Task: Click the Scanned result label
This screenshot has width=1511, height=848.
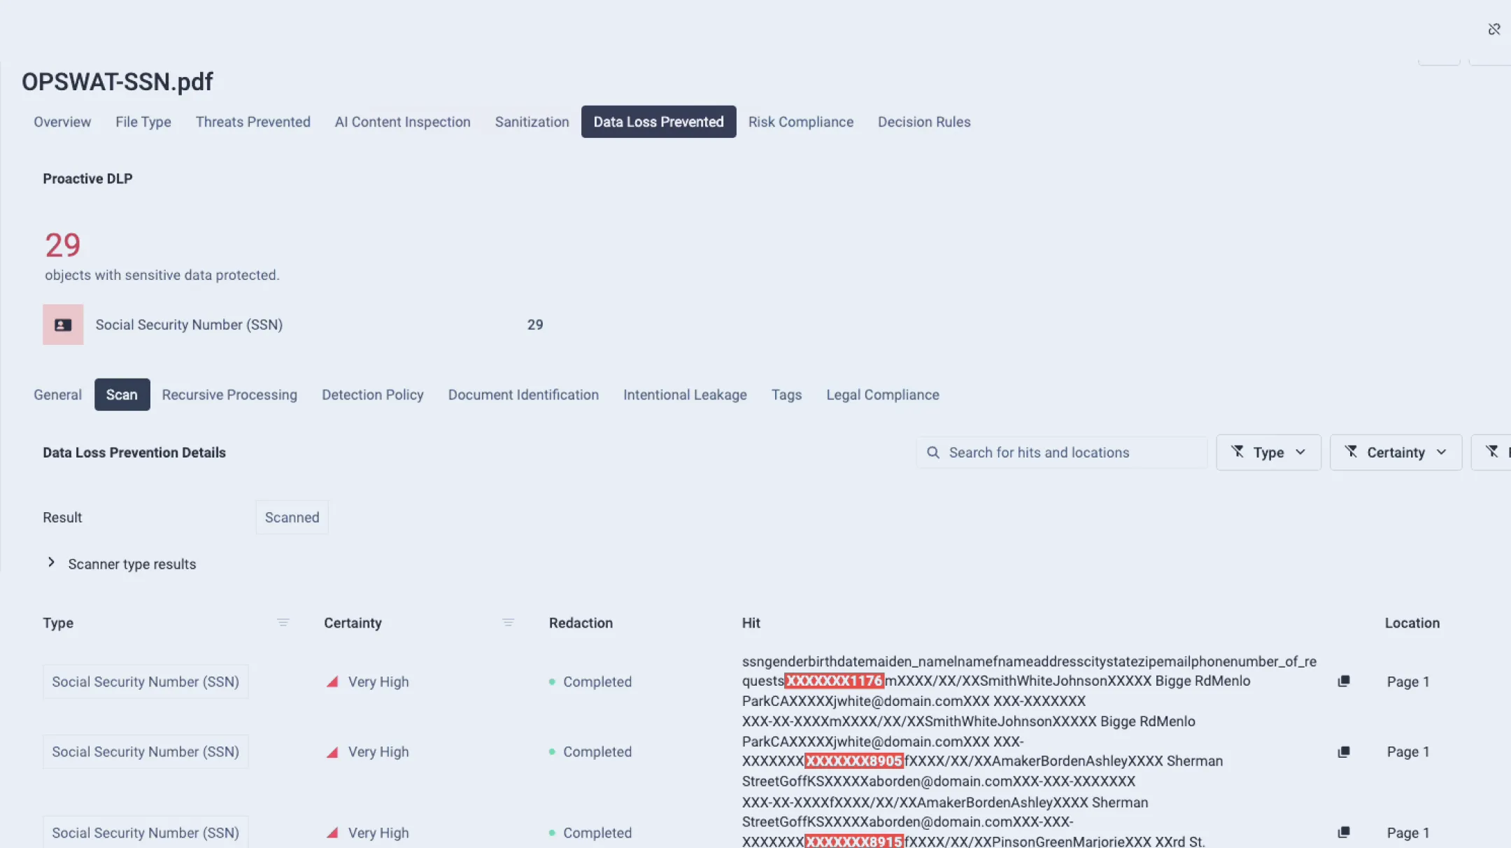Action: 292,518
